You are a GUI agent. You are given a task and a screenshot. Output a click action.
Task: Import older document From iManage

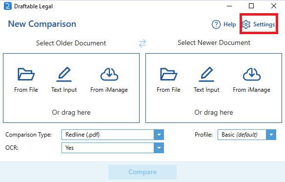pyautogui.click(x=109, y=80)
